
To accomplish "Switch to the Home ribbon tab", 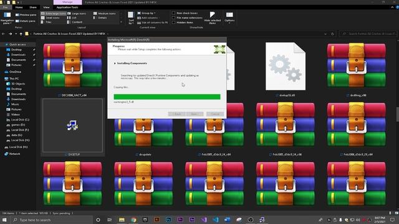I will [19, 7].
